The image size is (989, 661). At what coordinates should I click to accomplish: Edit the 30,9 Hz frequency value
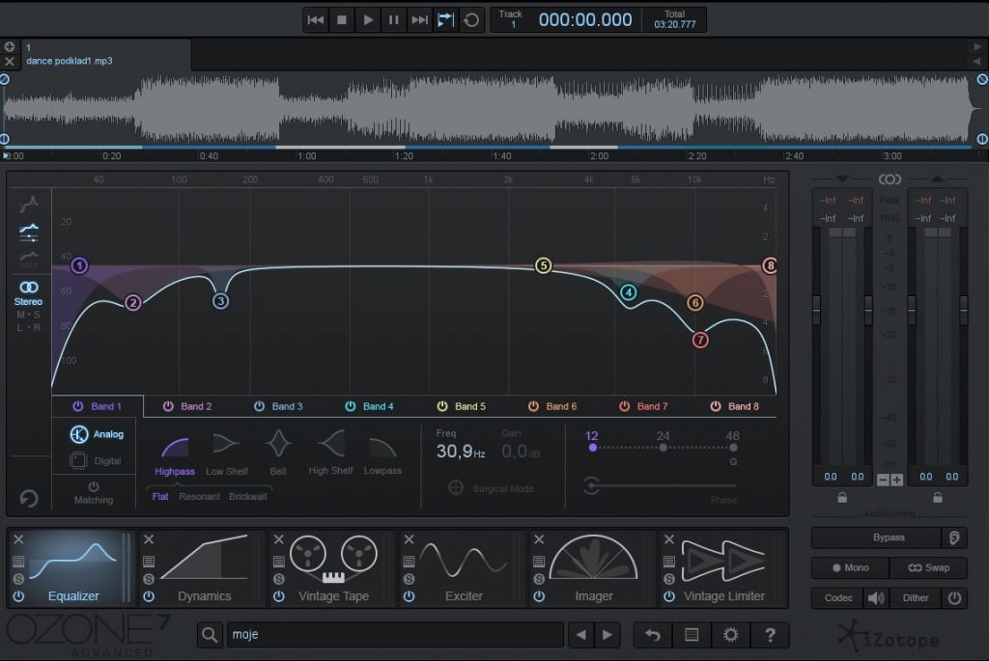pos(461,452)
